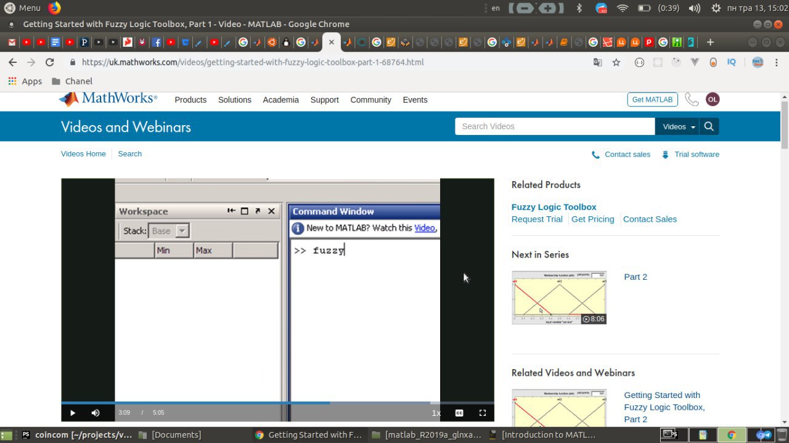789x443 pixels.
Task: Open the IQ browser extension
Action: coord(732,62)
